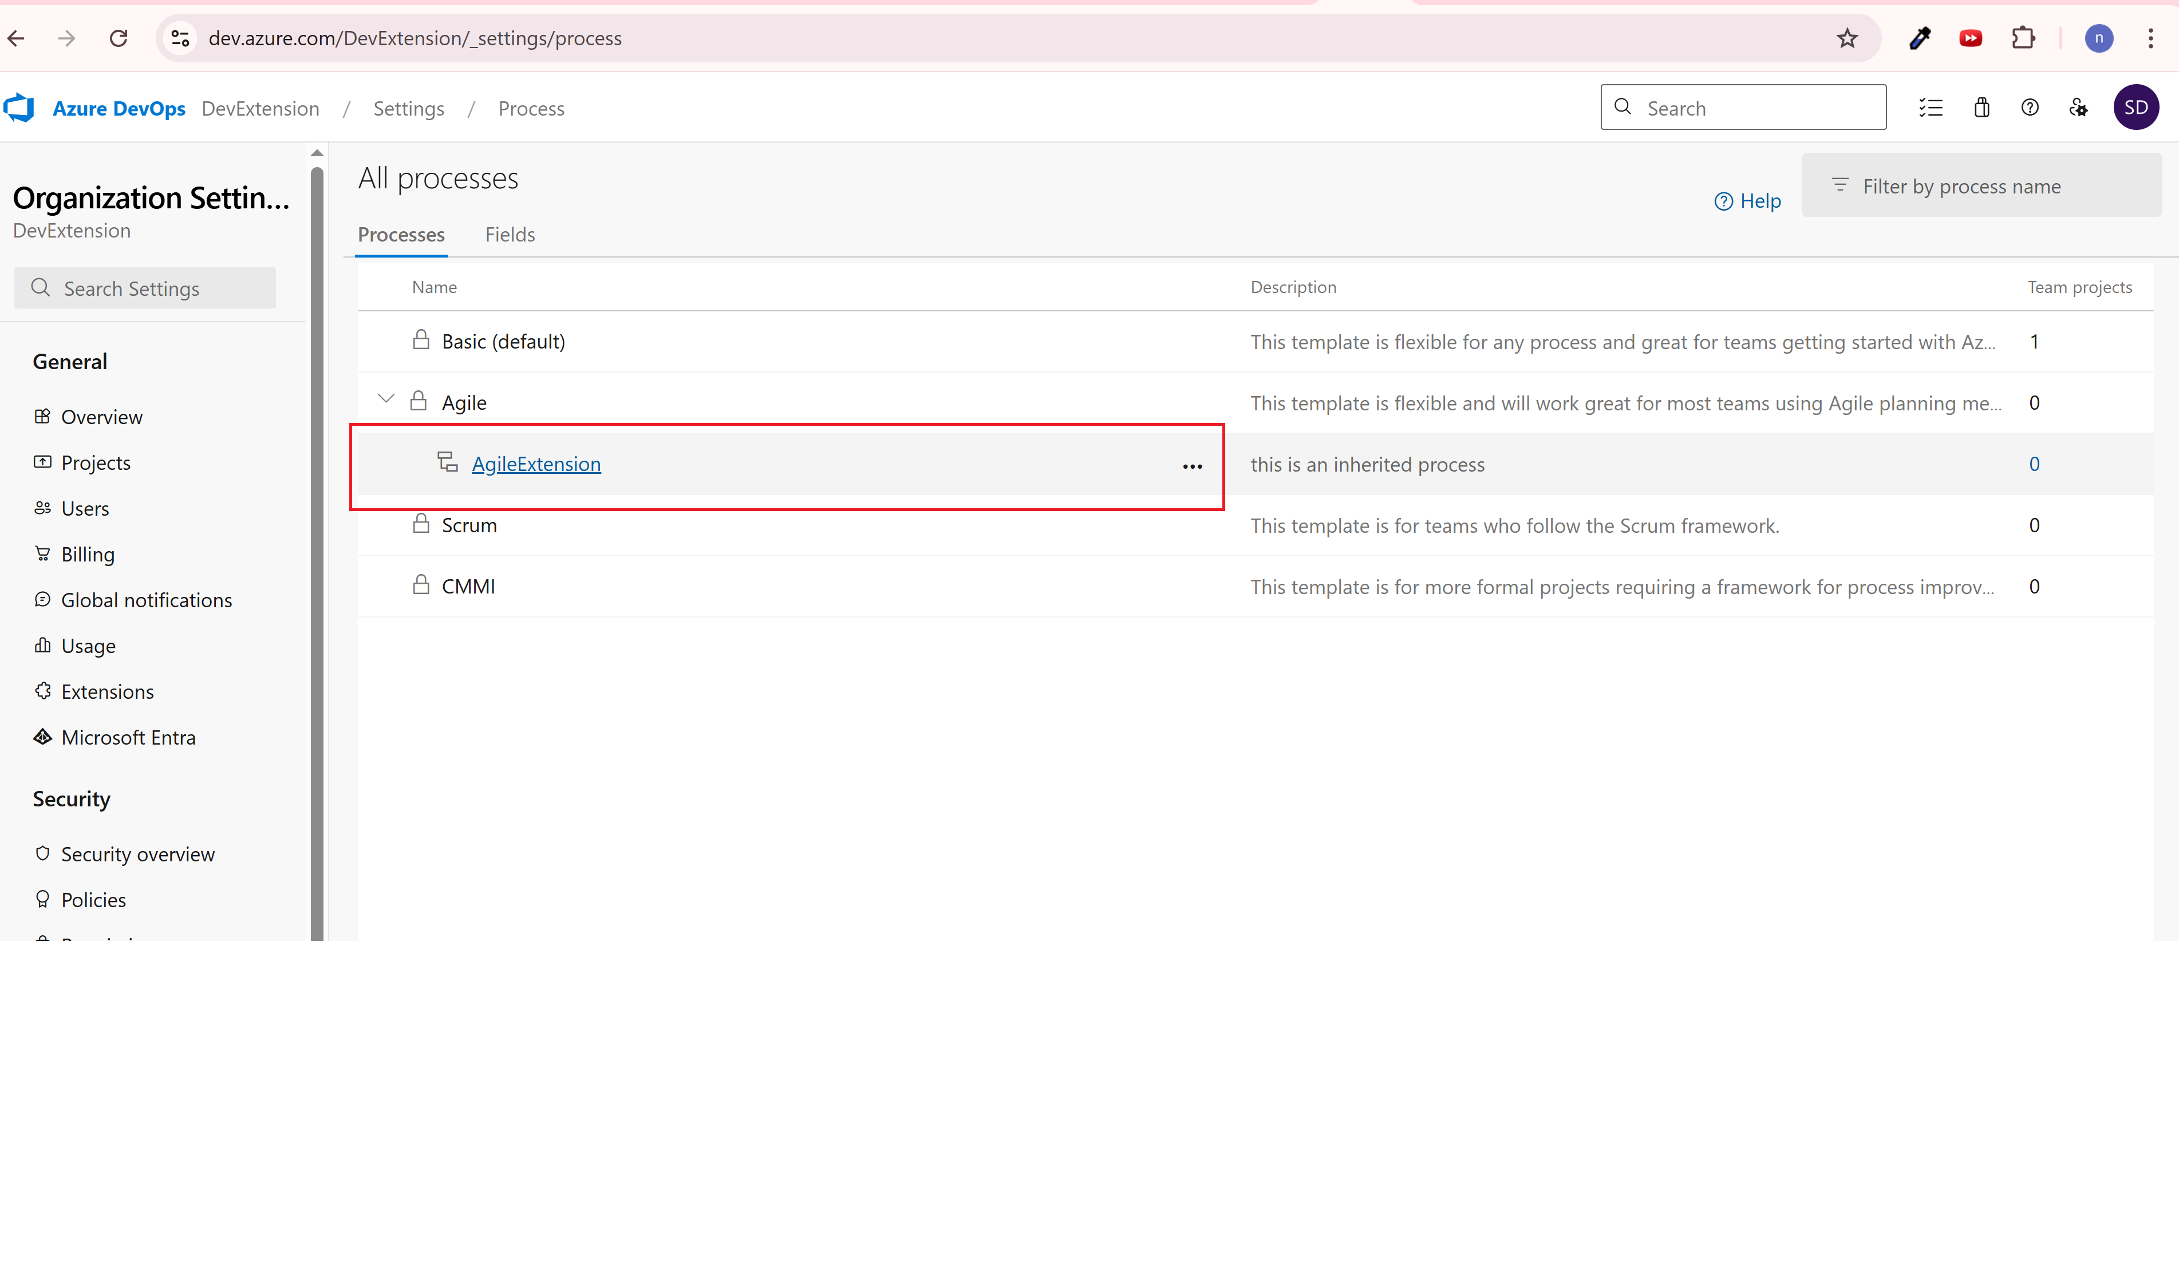Bookmark page with the star icon

(1847, 38)
